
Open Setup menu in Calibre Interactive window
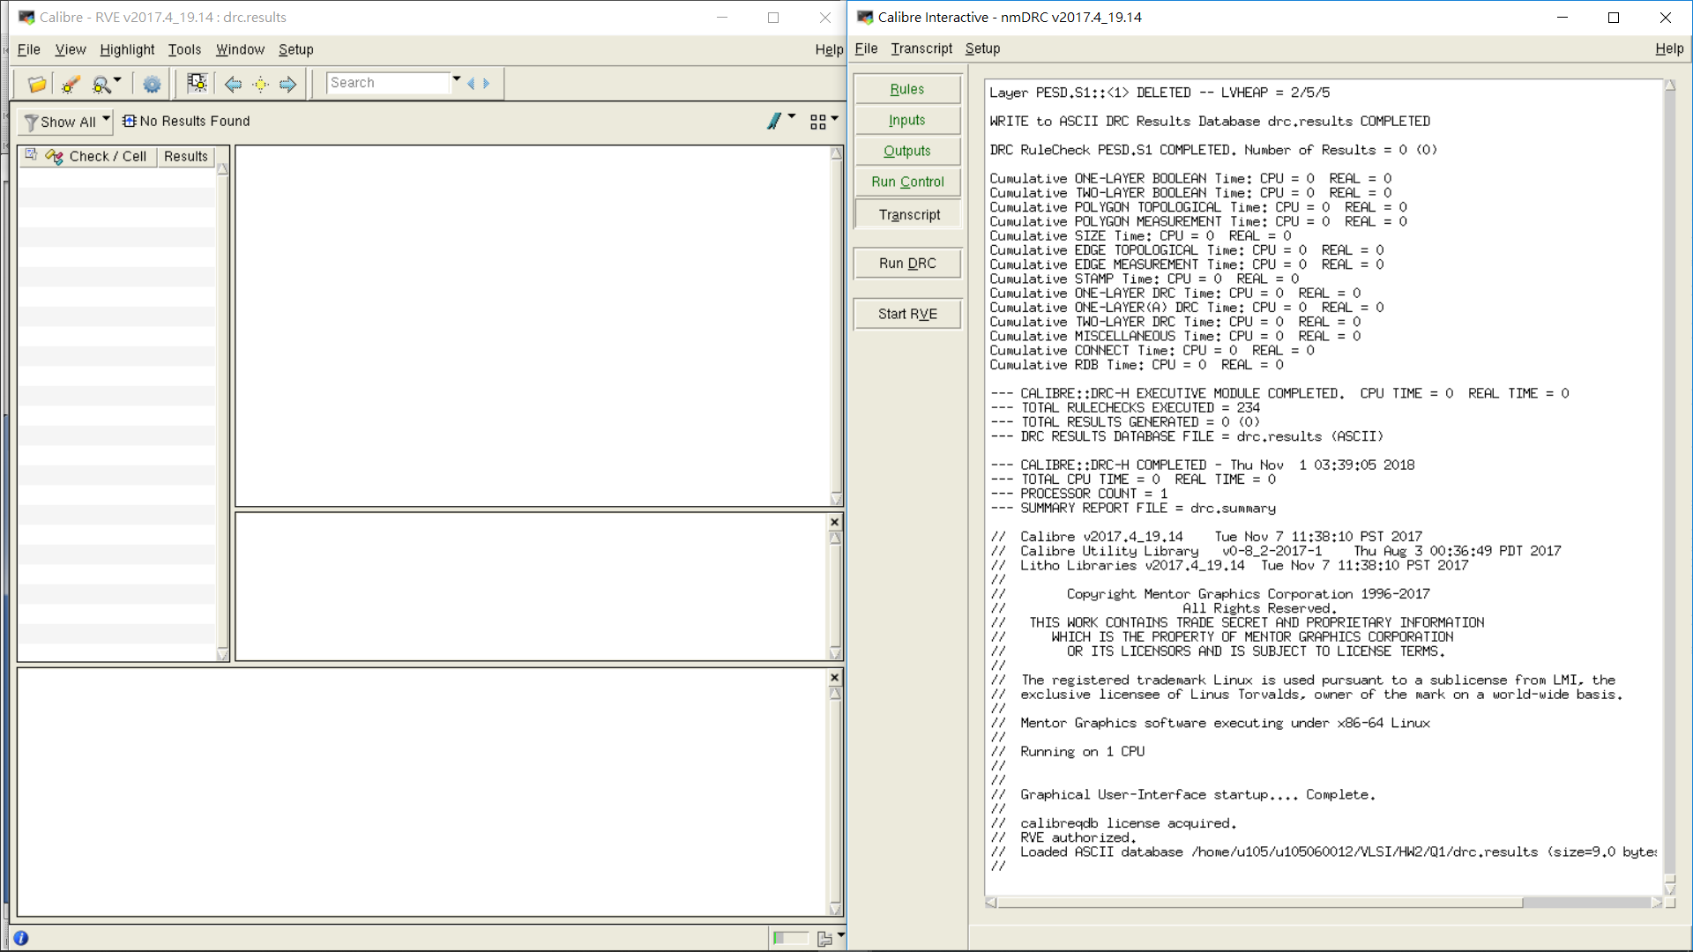[982, 48]
